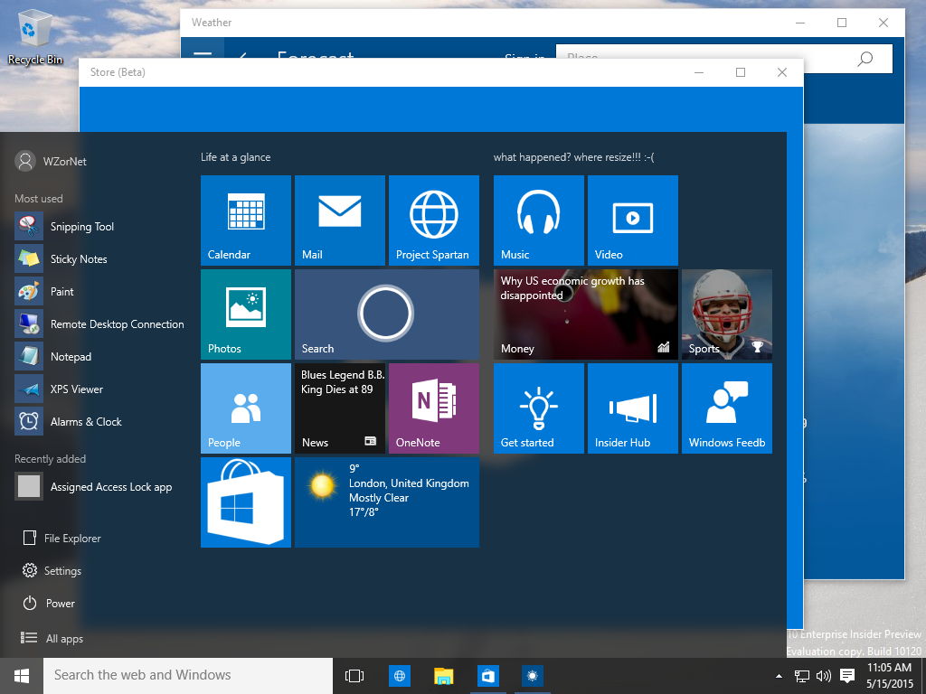Image resolution: width=926 pixels, height=694 pixels.
Task: Click the Weather window search magnifier
Action: click(865, 59)
